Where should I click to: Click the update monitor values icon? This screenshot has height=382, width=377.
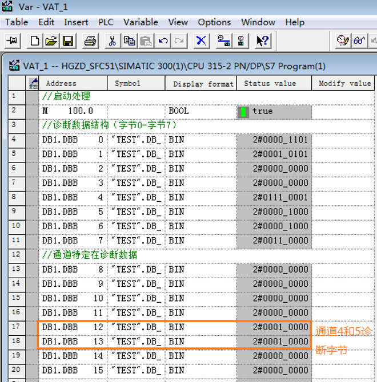[343, 40]
